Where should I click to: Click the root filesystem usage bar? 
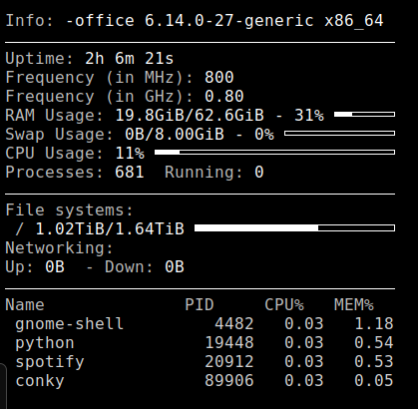point(294,228)
